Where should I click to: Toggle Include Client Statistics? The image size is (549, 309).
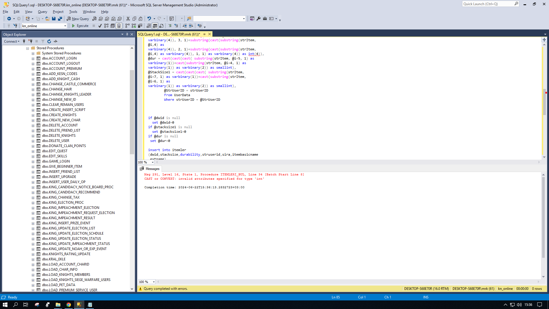pos(140,26)
